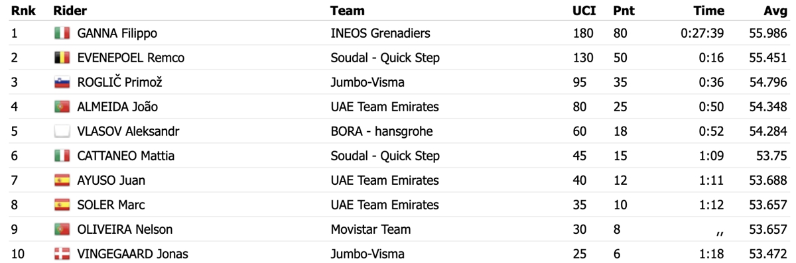Image resolution: width=796 pixels, height=263 pixels.
Task: Click the blank flag beside VLASOV Aleksandr
Action: (62, 131)
